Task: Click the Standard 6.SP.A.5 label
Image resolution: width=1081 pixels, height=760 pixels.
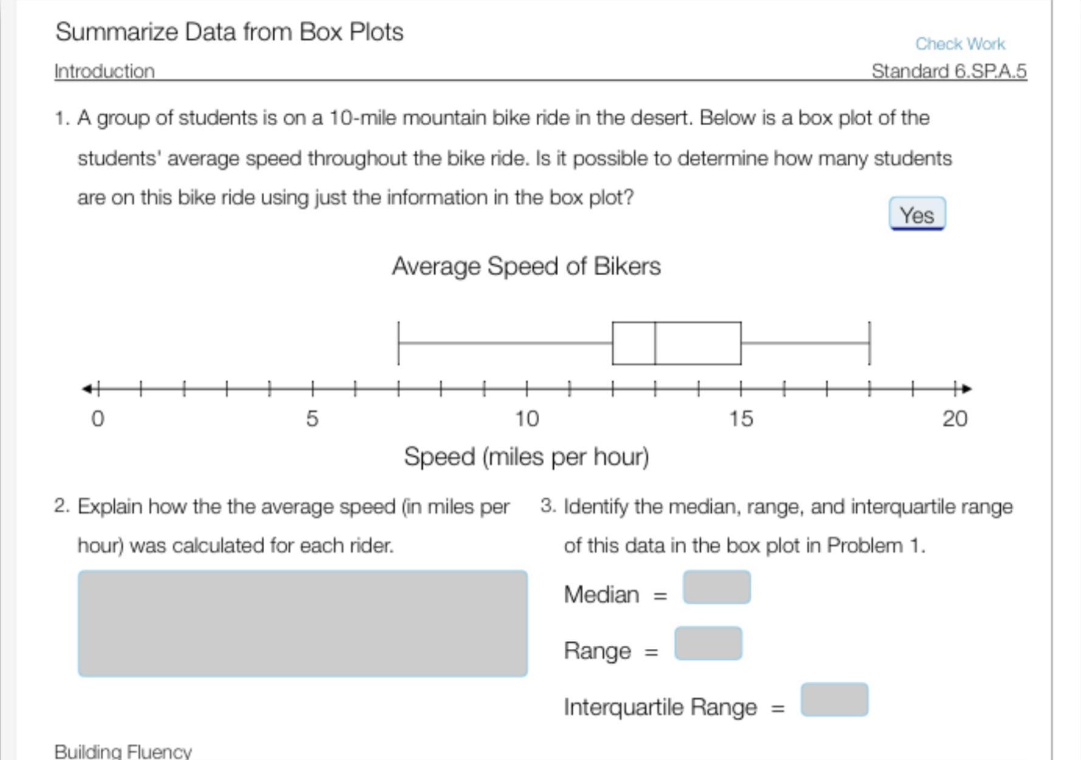Action: pyautogui.click(x=949, y=71)
